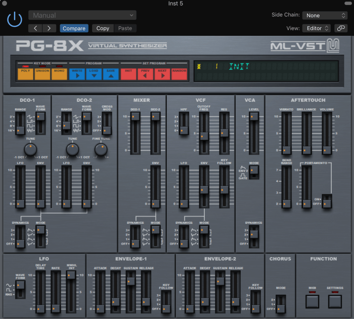
Task: Click the Copy button
Action: point(103,28)
